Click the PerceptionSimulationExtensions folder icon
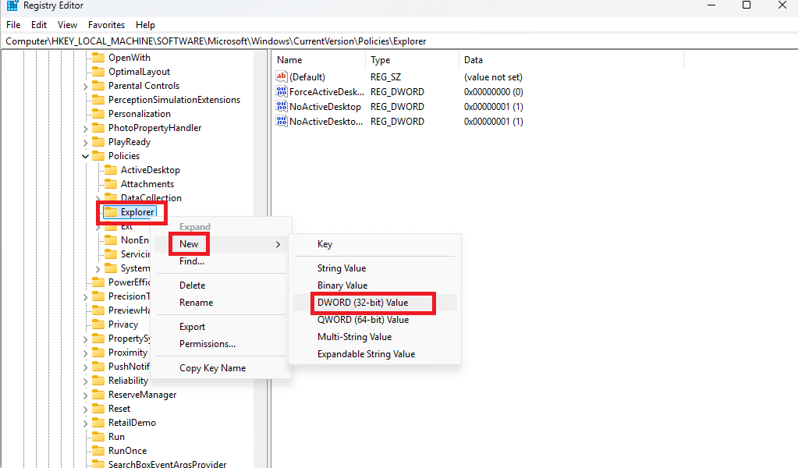 coord(98,100)
